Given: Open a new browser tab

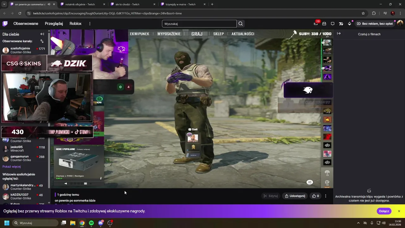Looking at the screenshot, I should 212,4.
